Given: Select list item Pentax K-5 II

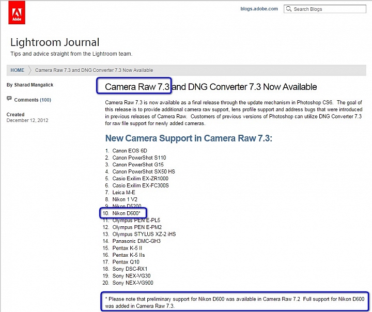Looking at the screenshot, I should pos(127,248).
